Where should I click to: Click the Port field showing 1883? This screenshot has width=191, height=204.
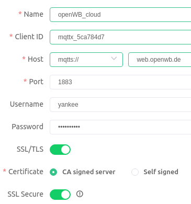120,82
